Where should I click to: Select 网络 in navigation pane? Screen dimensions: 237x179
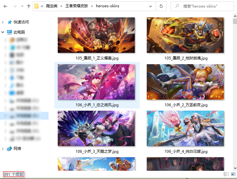17,148
